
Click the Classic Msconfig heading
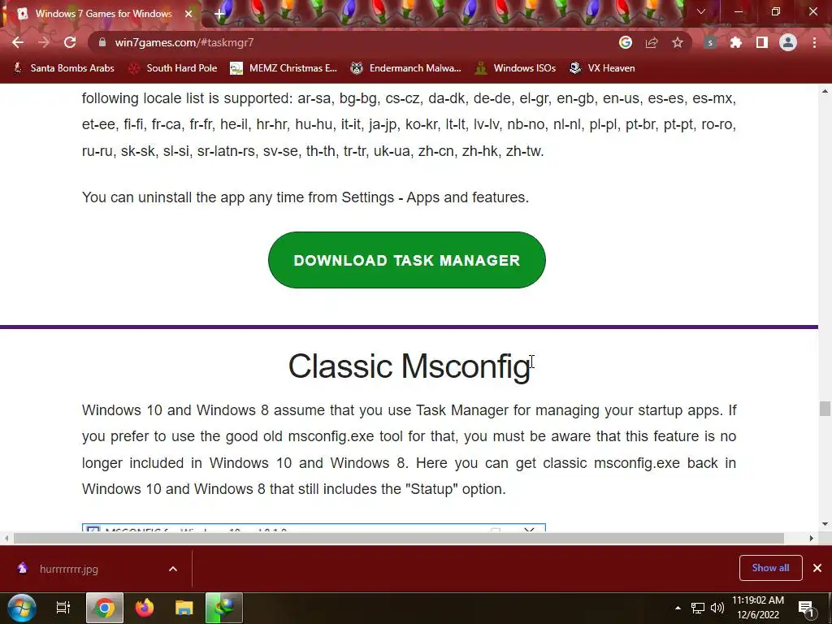coord(409,366)
